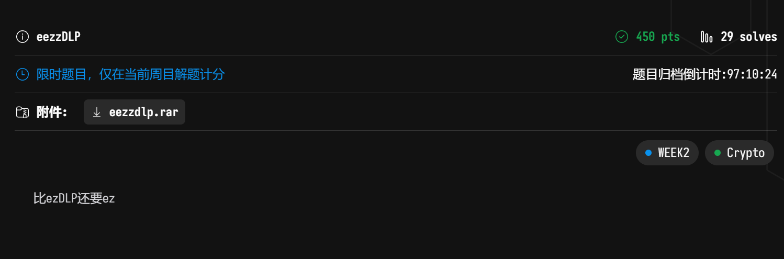Click the green dot in Crypto tag
The height and width of the screenshot is (259, 784).
pyautogui.click(x=718, y=153)
